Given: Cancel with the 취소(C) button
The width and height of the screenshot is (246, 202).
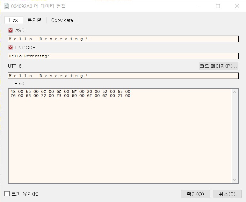Looking at the screenshot, I should point(227,194).
